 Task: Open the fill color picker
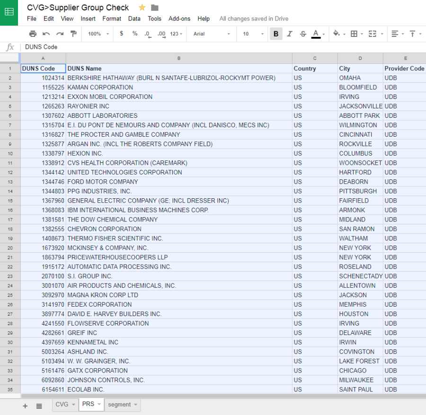337,34
